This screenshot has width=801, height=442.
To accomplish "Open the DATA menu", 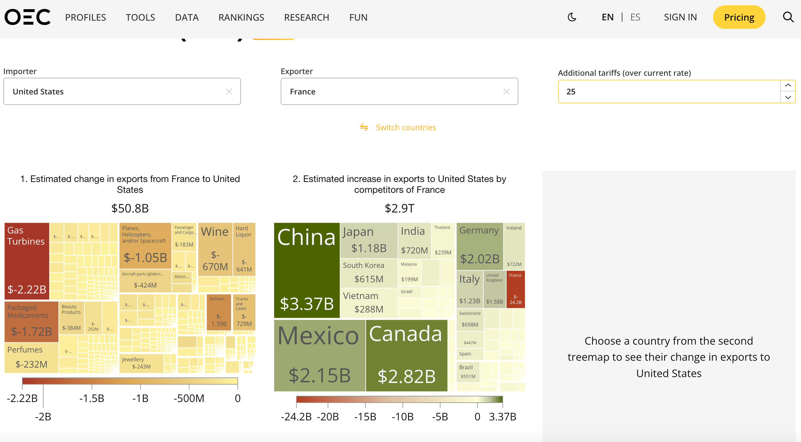I will pos(187,17).
